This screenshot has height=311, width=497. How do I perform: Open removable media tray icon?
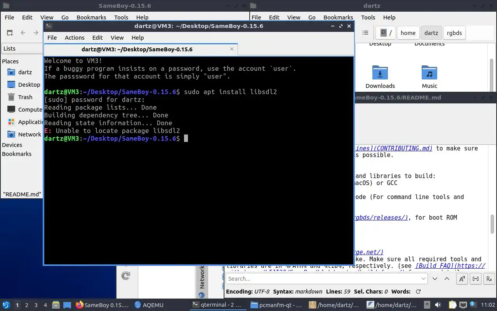[x=427, y=305]
